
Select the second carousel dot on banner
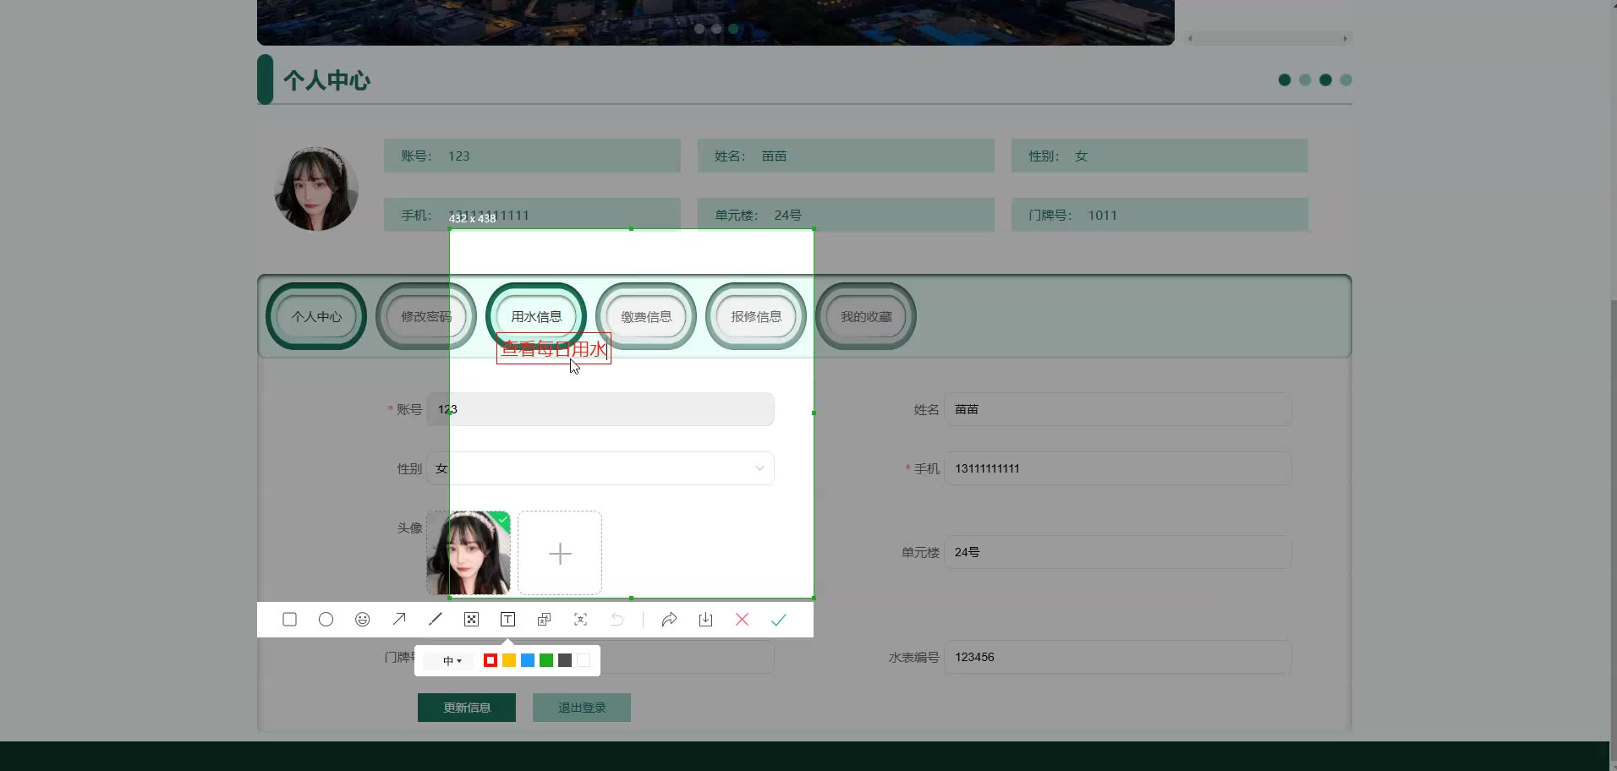(716, 29)
